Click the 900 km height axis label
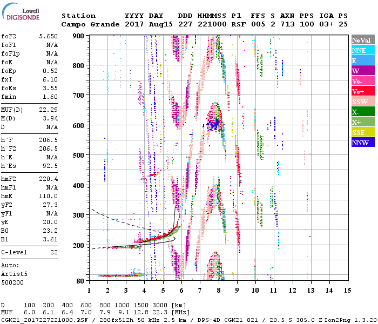 79,36
